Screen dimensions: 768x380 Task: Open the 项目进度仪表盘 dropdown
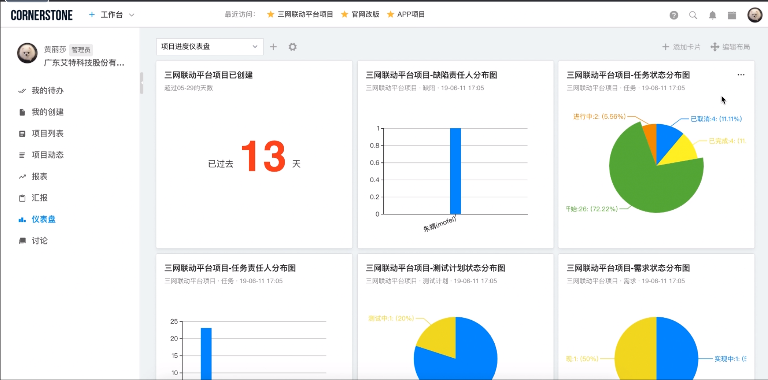(209, 47)
